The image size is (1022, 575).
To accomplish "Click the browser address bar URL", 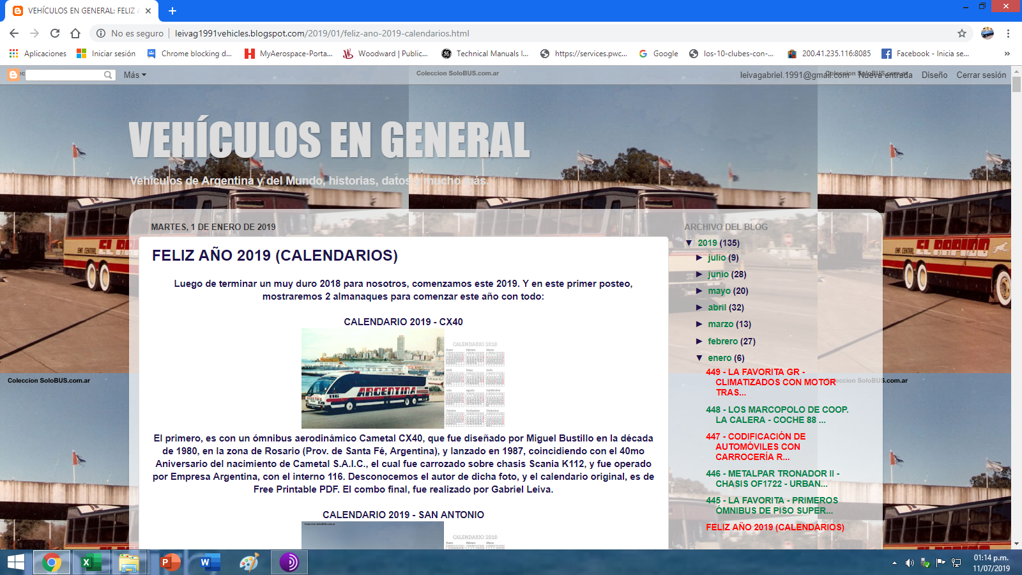I will click(322, 33).
